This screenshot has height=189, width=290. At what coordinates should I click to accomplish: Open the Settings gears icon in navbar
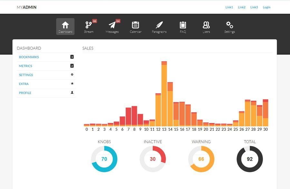pos(229,25)
